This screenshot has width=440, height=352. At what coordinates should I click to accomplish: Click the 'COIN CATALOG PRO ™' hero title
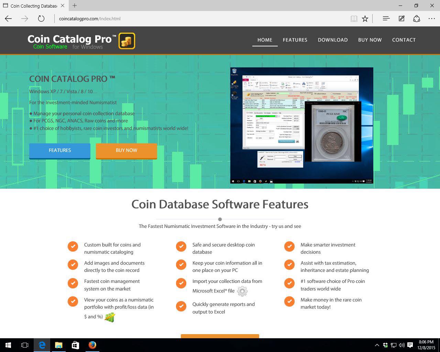click(72, 79)
